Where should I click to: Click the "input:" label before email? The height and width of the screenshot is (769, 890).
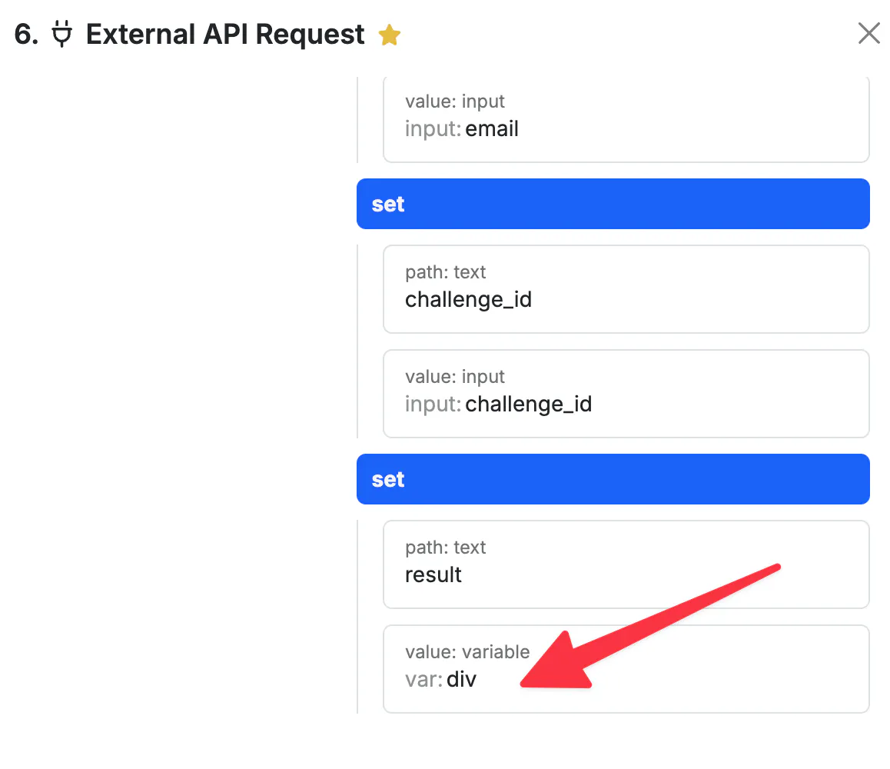click(433, 129)
